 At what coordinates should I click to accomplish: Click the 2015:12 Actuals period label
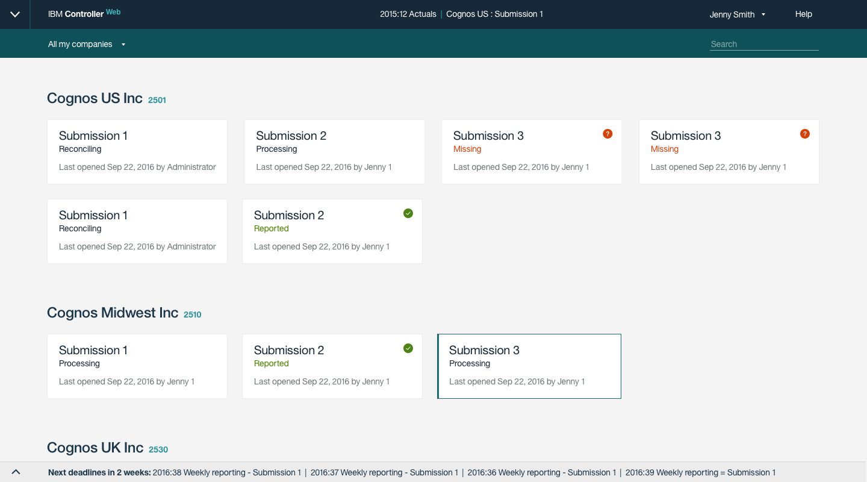pyautogui.click(x=408, y=14)
